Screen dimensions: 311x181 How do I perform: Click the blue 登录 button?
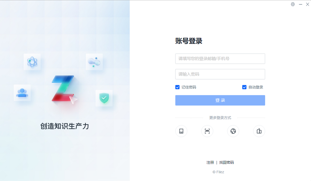220,100
